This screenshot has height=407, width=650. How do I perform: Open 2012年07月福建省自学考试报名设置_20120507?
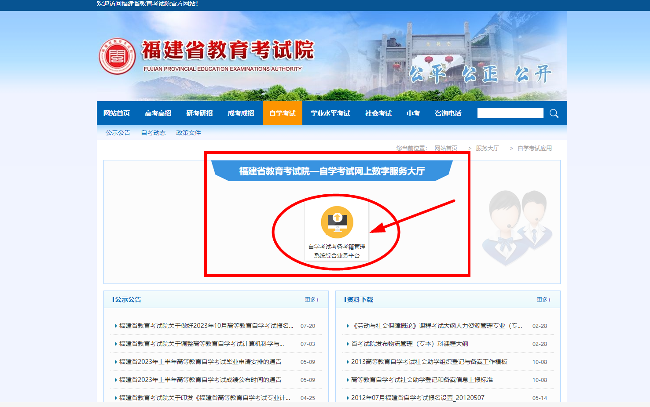pyautogui.click(x=418, y=398)
